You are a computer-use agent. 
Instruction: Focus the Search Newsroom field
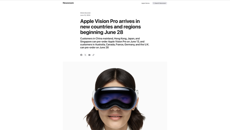pos(160,3)
